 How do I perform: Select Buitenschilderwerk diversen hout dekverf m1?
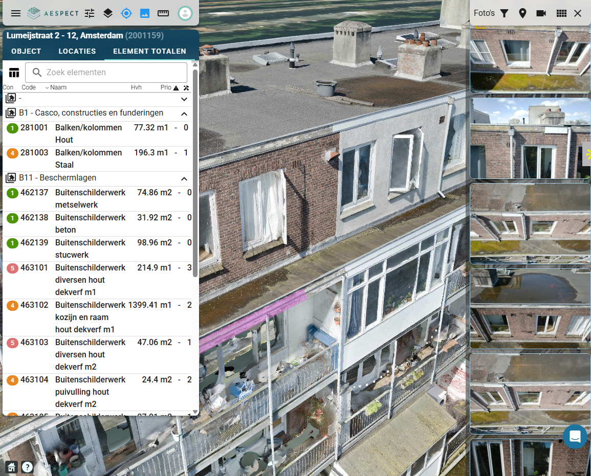(98, 280)
